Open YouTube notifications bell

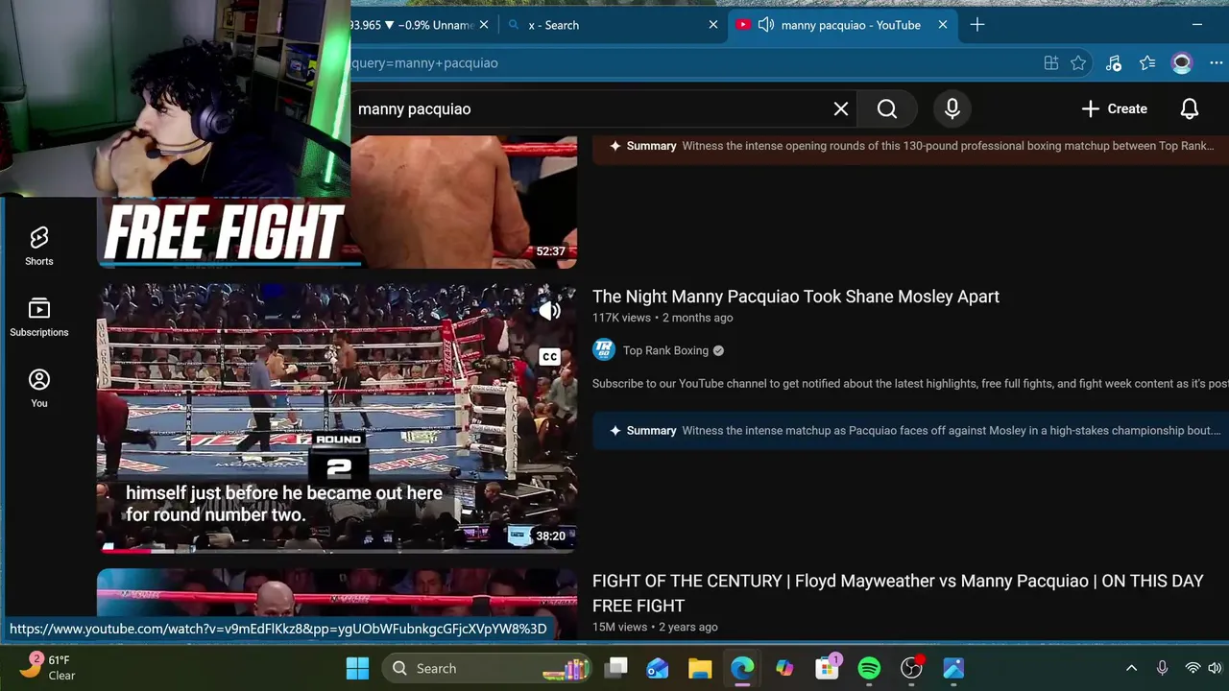[x=1190, y=108]
